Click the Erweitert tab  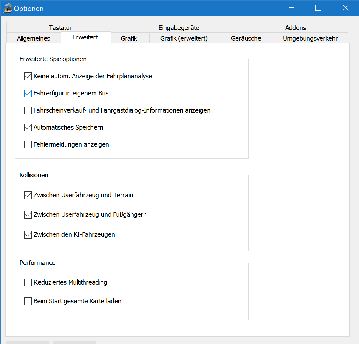point(85,37)
